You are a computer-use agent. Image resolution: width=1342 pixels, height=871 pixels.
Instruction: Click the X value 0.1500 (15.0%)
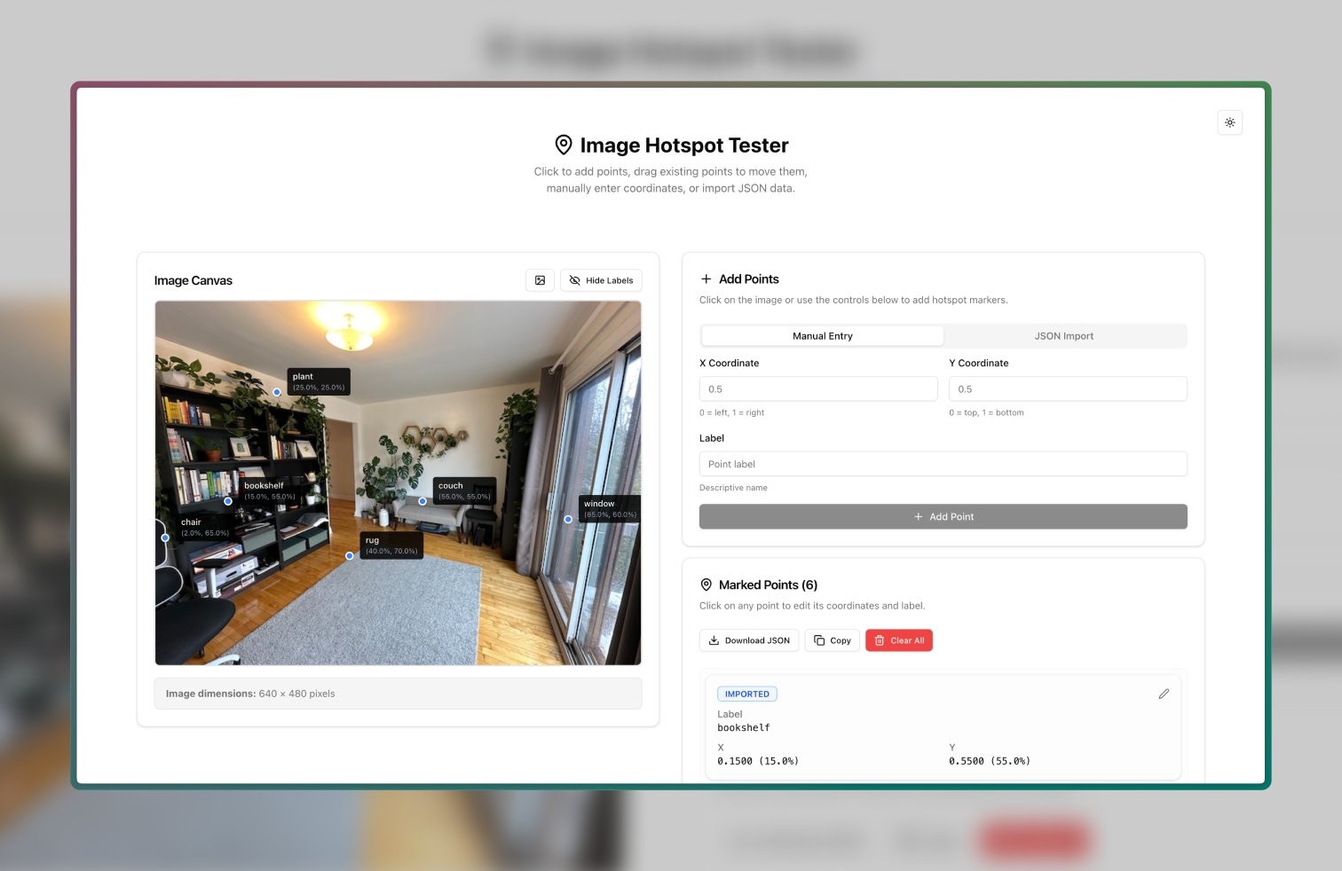coord(758,761)
